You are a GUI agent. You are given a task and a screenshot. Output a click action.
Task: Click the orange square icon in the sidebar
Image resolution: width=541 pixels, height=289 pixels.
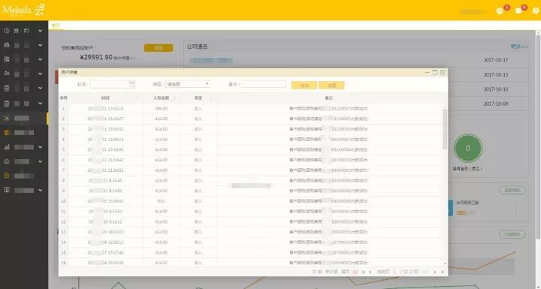point(7,132)
